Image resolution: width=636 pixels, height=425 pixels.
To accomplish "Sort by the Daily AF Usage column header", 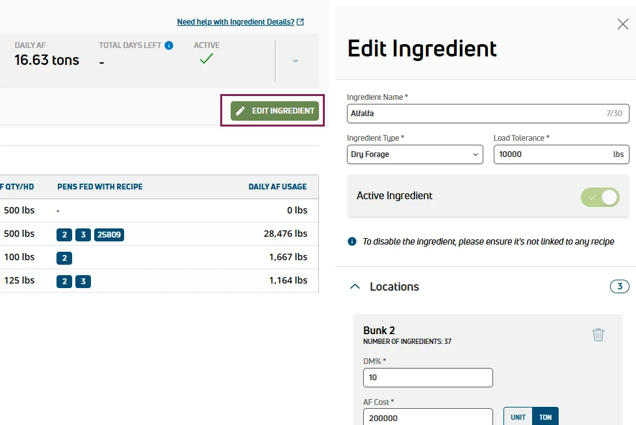I will coord(277,187).
